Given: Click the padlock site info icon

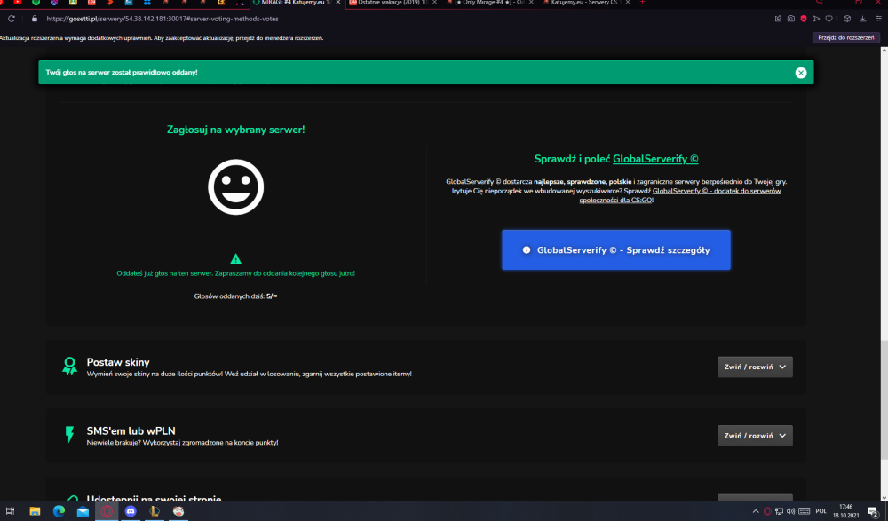Looking at the screenshot, I should [x=35, y=19].
